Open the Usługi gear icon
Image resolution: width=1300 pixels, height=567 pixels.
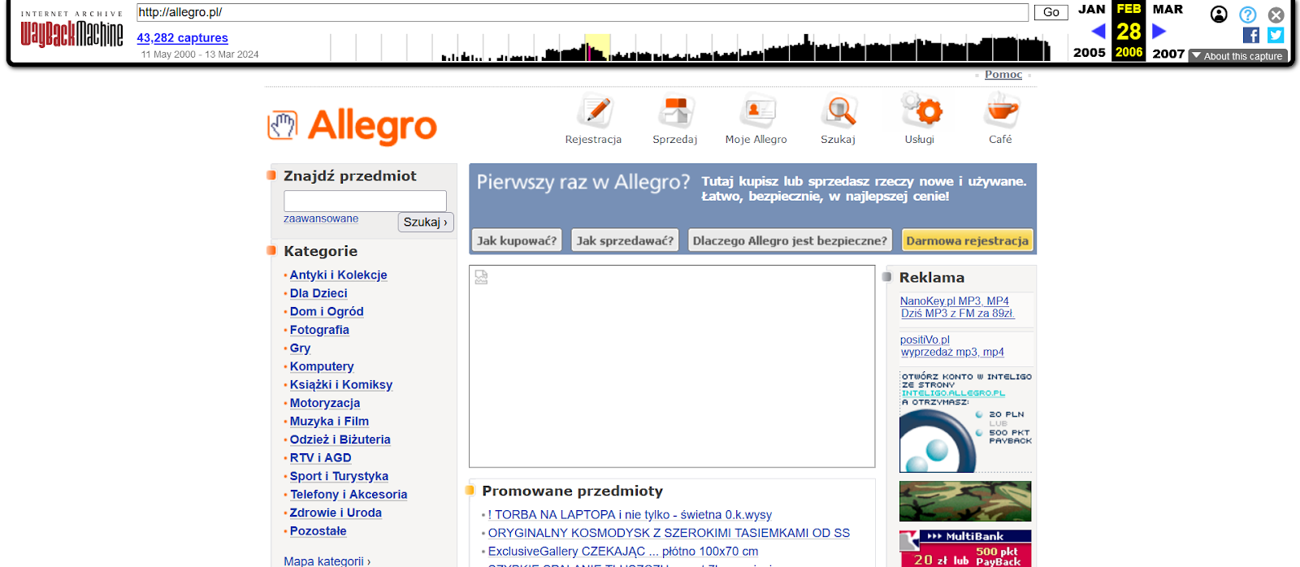(921, 110)
